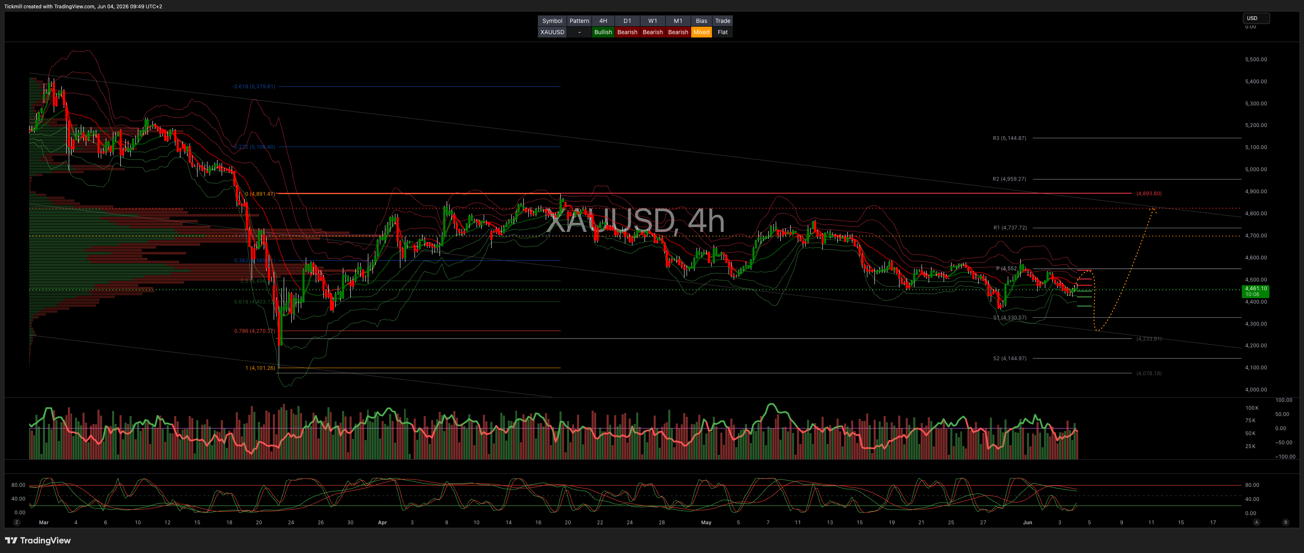Screen dimensions: 1304x553
Task: Click the D1 column header
Action: (x=627, y=21)
